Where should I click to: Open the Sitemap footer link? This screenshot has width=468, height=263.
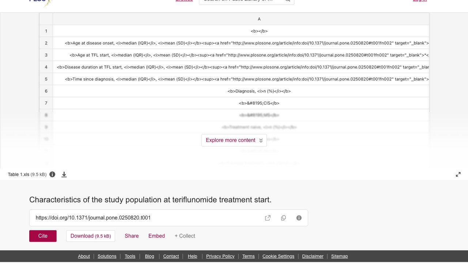pyautogui.click(x=339, y=256)
